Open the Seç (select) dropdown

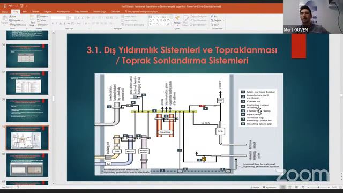pos(214,25)
